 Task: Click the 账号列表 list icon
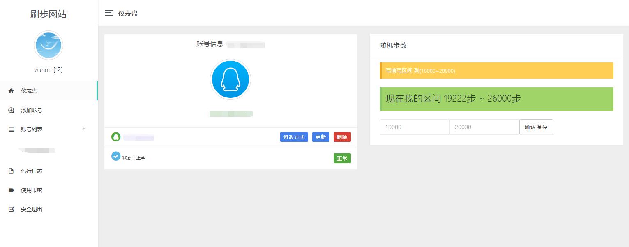[11, 129]
